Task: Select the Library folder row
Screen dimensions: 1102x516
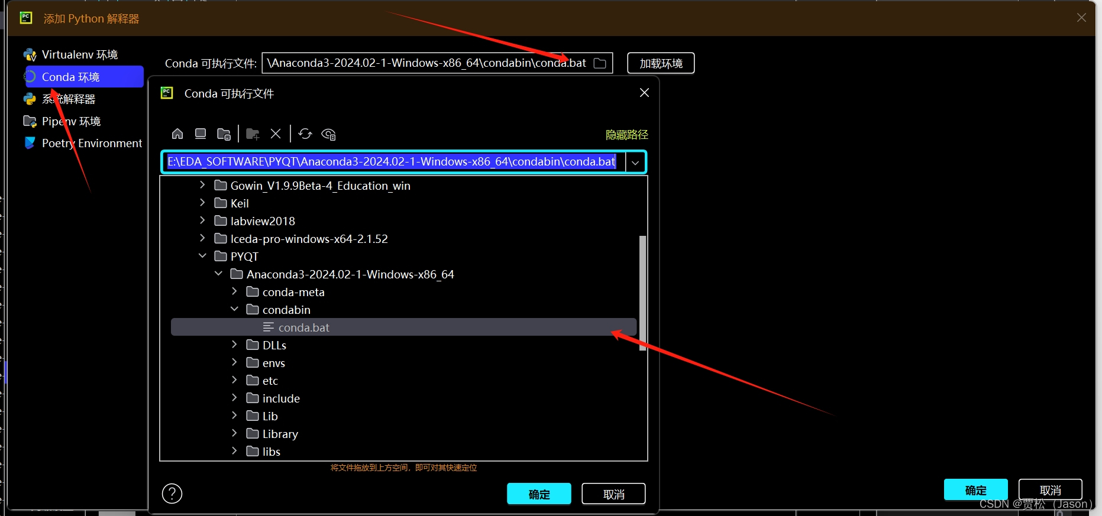Action: pyautogui.click(x=403, y=434)
